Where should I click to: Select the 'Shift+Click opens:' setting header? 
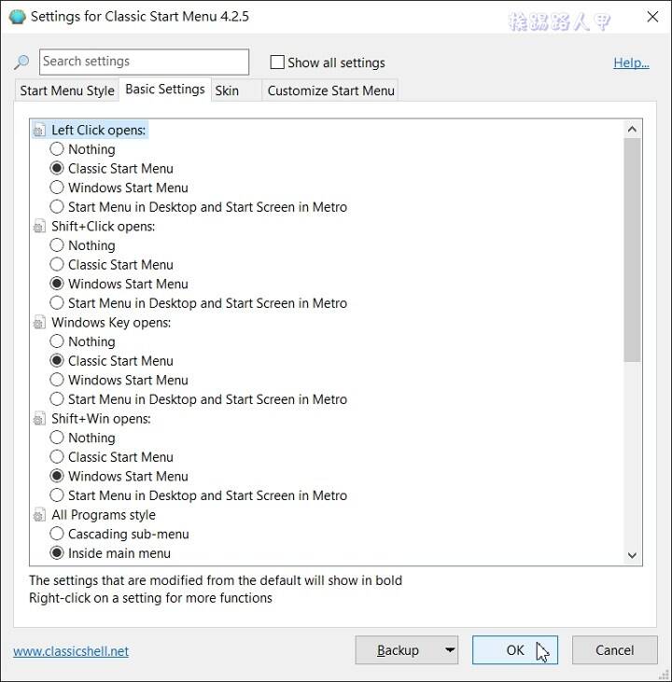(x=104, y=226)
